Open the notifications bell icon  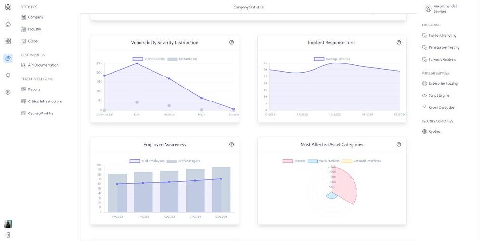[8, 75]
